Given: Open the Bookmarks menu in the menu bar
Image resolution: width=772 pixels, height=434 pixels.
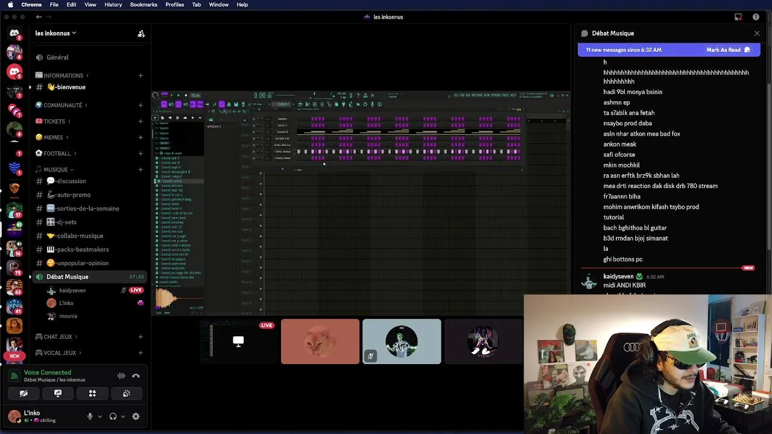Looking at the screenshot, I should (144, 4).
